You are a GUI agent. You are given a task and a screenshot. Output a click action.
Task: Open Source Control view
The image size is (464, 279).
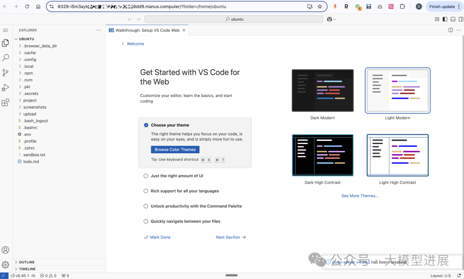[x=5, y=73]
